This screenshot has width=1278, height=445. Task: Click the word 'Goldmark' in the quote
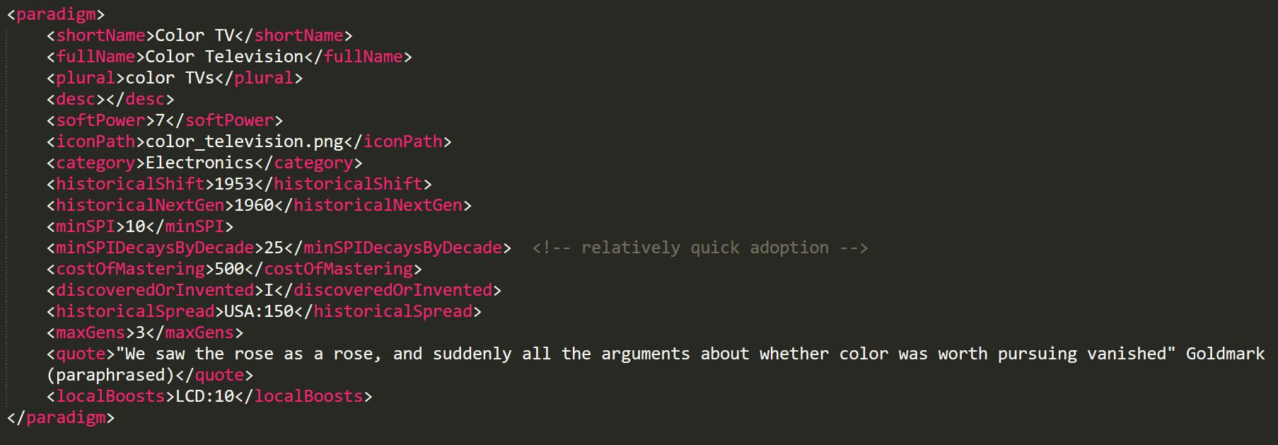click(x=1225, y=354)
